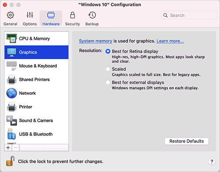Open the Options sliders icon

click(30, 15)
